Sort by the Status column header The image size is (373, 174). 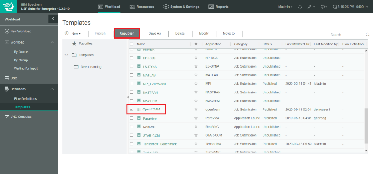pos(267,44)
